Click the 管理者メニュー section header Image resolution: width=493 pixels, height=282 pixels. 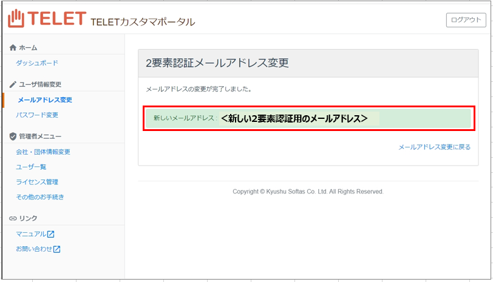tap(40, 136)
